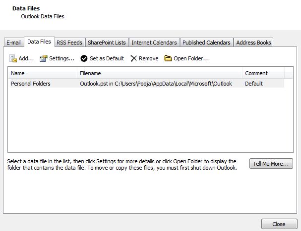The width and height of the screenshot is (301, 231).
Task: Click the Settings toolbar icon
Action: point(43,58)
